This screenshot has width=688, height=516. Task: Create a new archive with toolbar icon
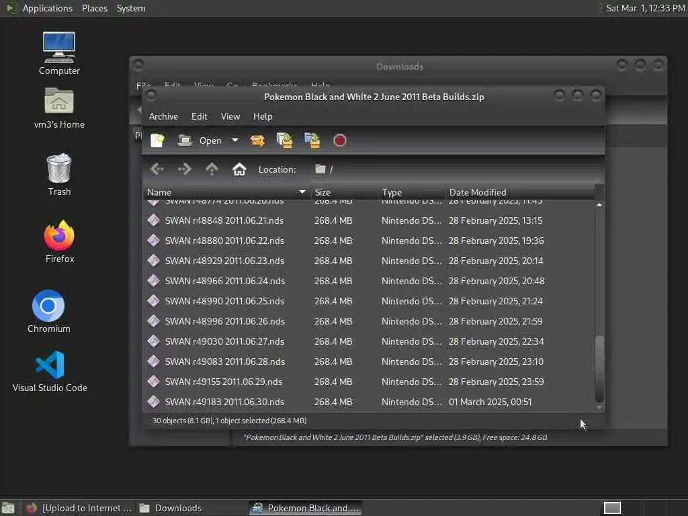157,140
